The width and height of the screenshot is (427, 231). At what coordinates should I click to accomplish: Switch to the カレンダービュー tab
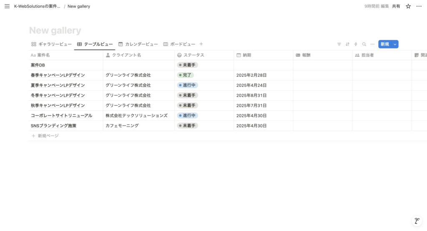click(138, 44)
